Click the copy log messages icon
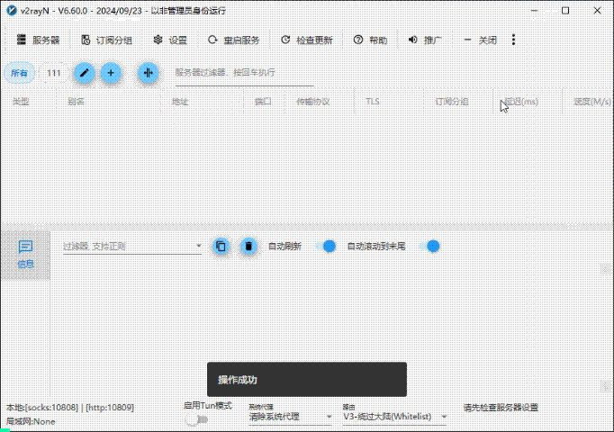 click(x=221, y=246)
